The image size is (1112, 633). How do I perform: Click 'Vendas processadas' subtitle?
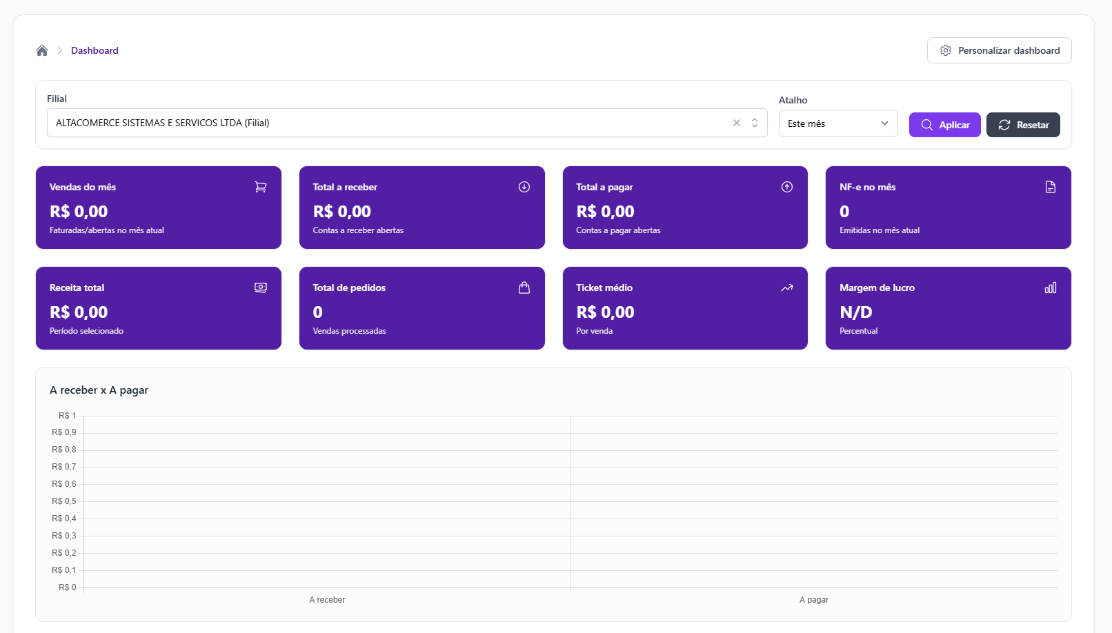click(x=349, y=331)
